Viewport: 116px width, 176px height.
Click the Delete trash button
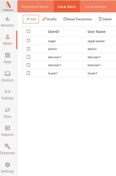pyautogui.click(x=105, y=19)
